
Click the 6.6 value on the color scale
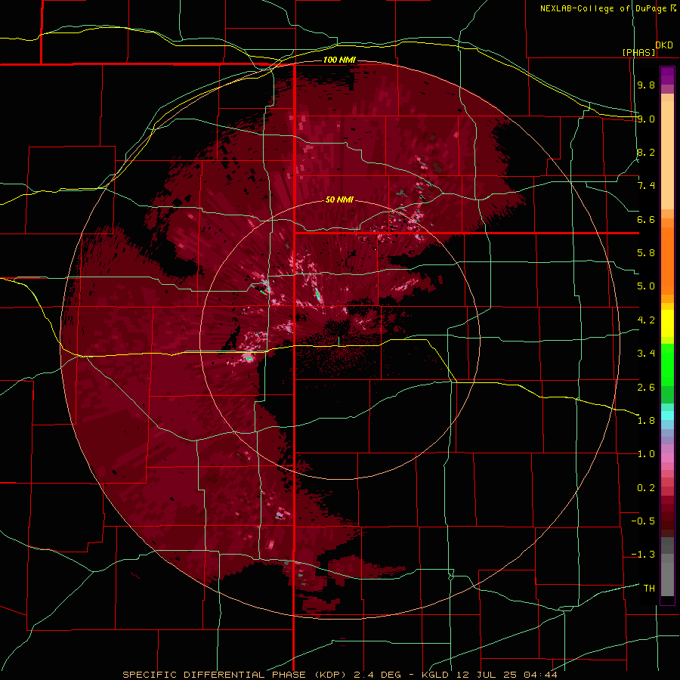(x=646, y=219)
